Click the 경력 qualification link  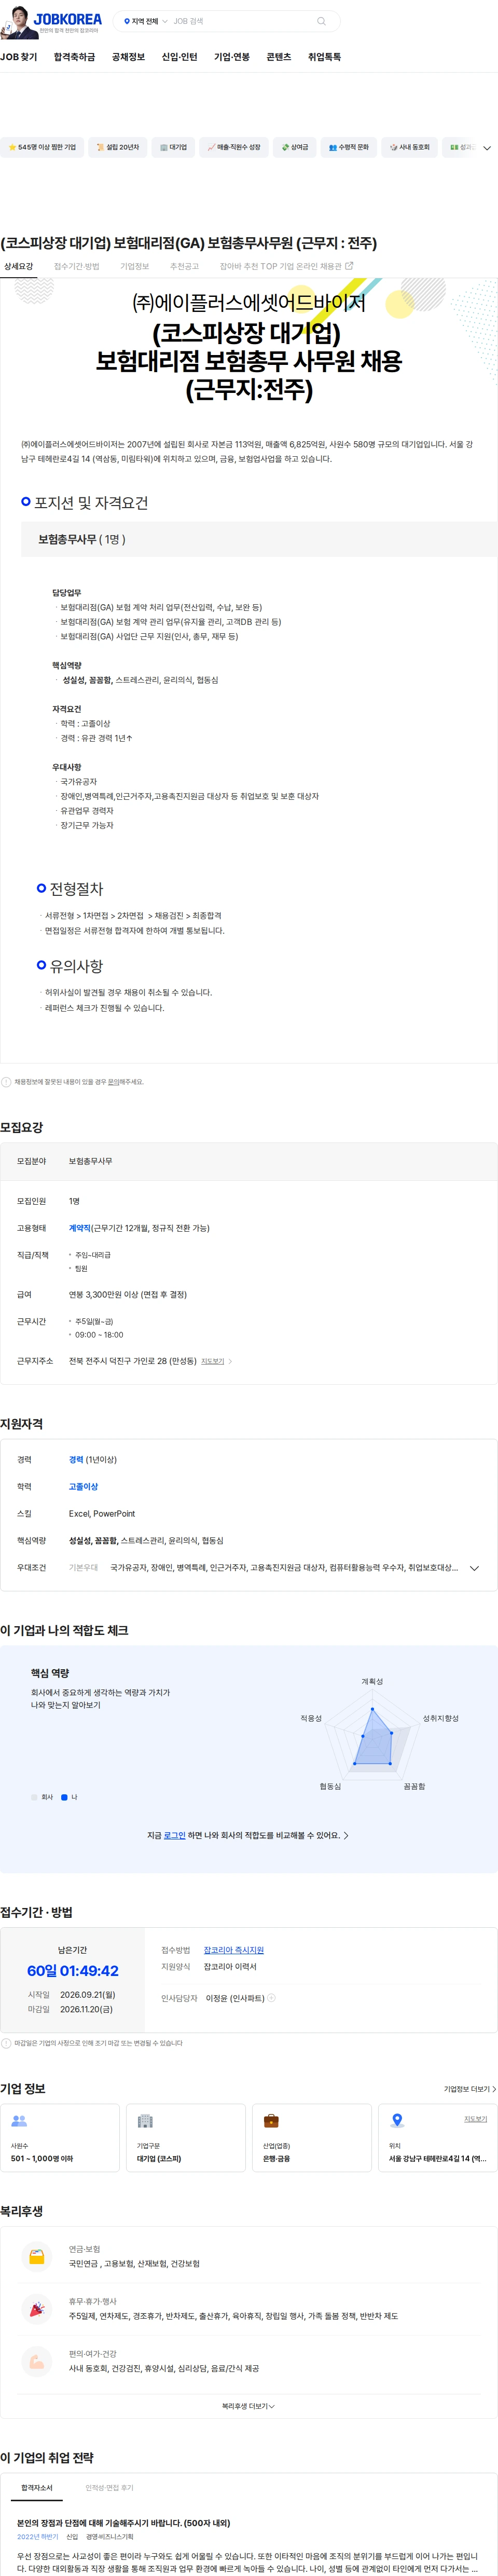click(76, 1459)
